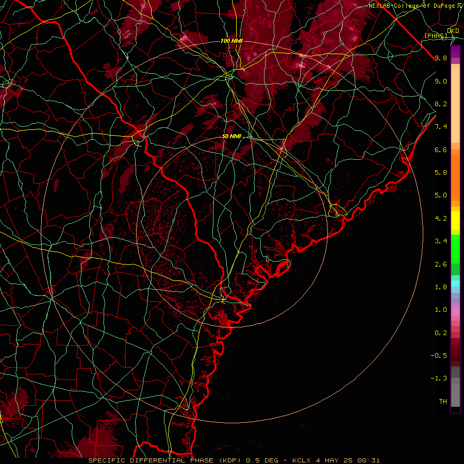Click the 6.6 value on the color scale
Image resolution: width=464 pixels, height=464 pixels.
(441, 150)
